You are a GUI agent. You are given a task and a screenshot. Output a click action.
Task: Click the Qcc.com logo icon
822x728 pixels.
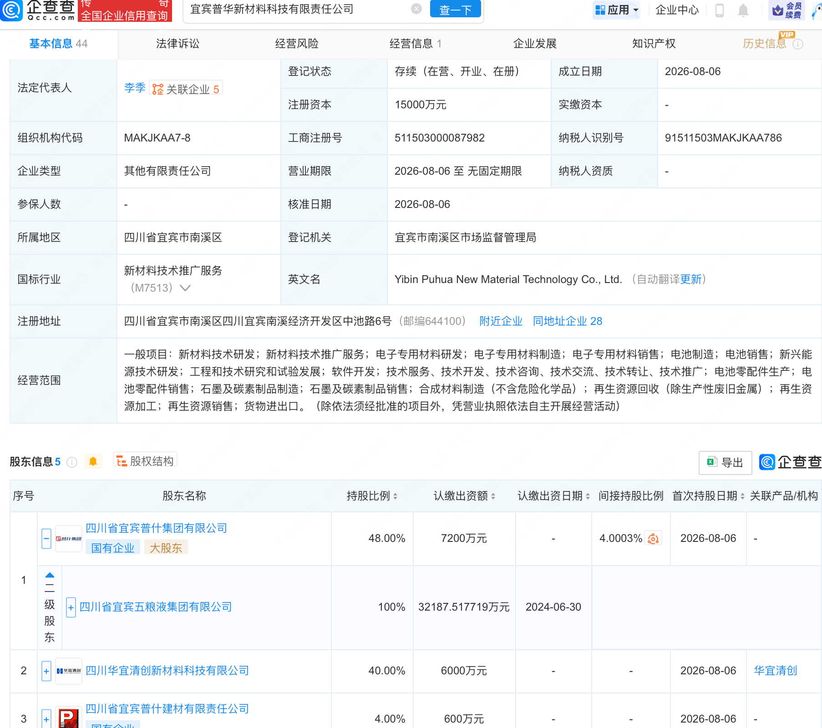point(11,10)
